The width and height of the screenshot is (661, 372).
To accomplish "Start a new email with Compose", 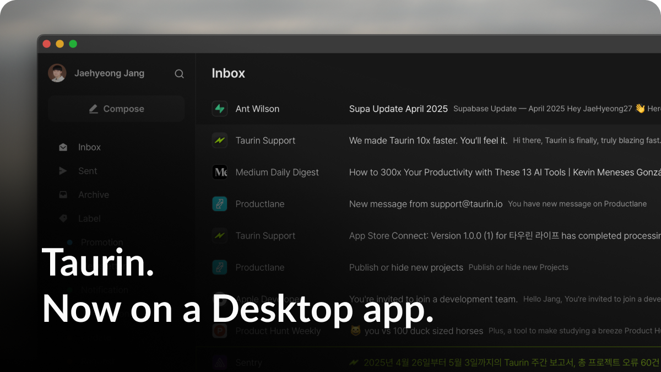I will pyautogui.click(x=116, y=109).
